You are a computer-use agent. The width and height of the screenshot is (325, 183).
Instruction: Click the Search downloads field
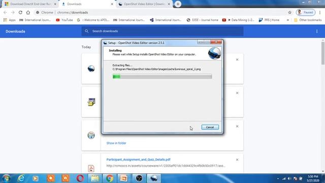coord(162,31)
